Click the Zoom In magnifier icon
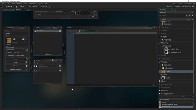196x110 pixels. pos(47,7)
